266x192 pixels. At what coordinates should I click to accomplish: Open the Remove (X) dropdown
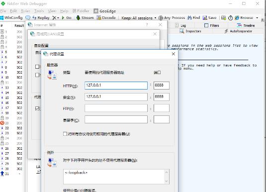[x=56, y=17]
